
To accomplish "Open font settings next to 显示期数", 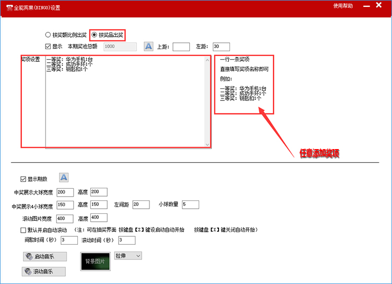I will (64, 178).
